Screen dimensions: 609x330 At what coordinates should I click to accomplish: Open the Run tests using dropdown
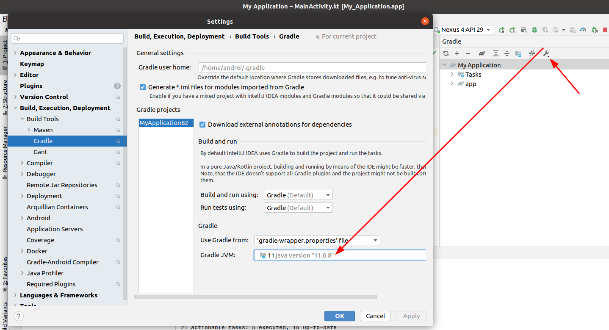[298, 208]
